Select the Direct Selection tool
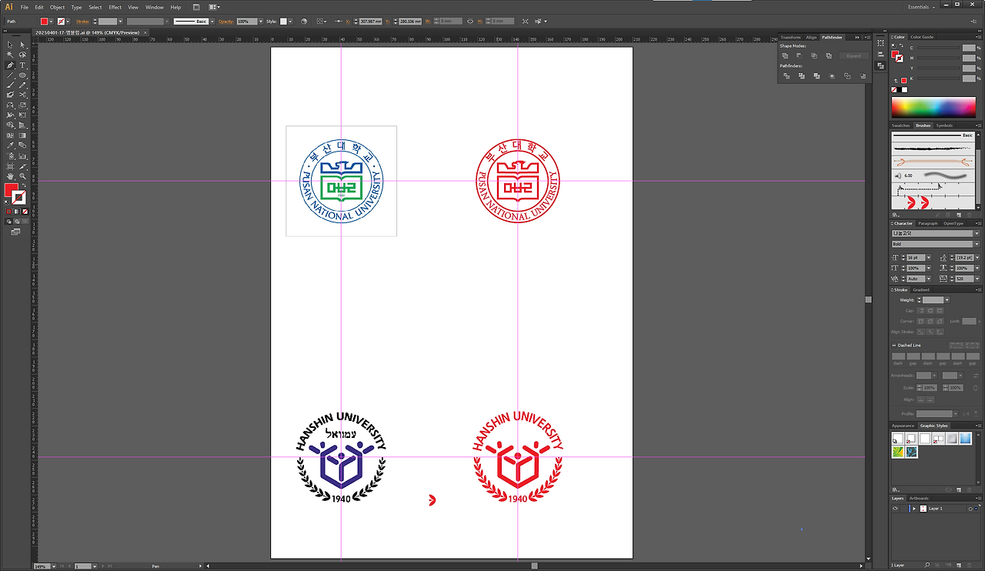 23,45
